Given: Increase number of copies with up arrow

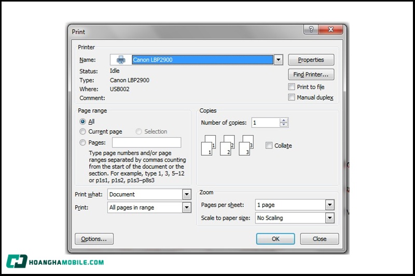Looking at the screenshot, I should (x=284, y=121).
